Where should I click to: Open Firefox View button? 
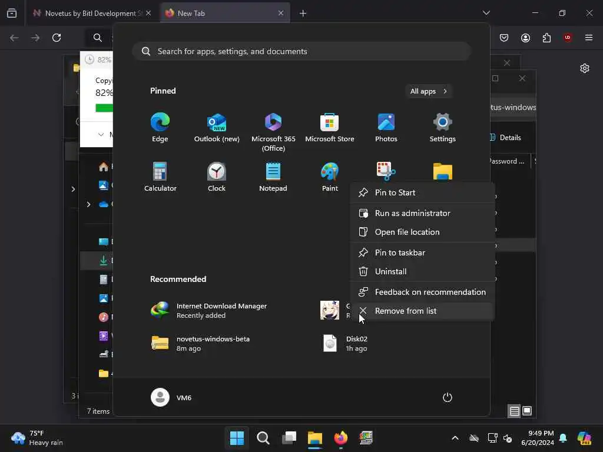pyautogui.click(x=12, y=13)
